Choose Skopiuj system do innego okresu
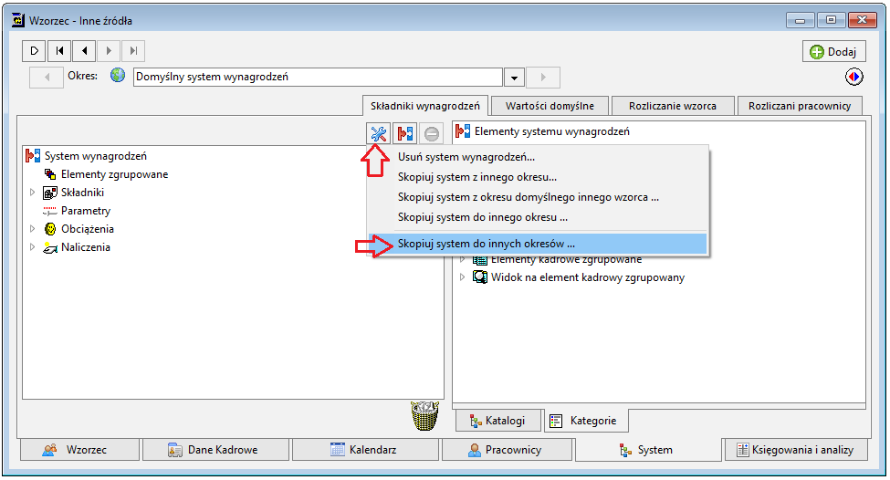The width and height of the screenshot is (890, 480). click(538, 217)
